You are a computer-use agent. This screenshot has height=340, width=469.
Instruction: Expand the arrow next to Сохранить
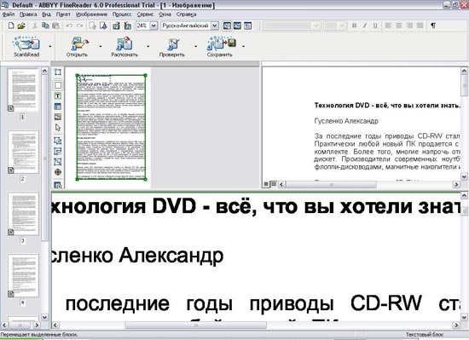click(x=244, y=46)
